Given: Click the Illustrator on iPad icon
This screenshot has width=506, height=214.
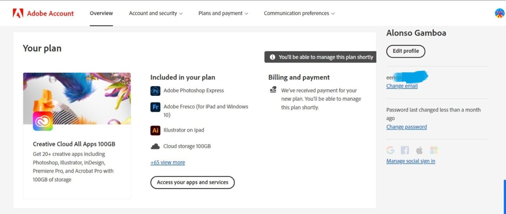Looking at the screenshot, I should coord(155,130).
